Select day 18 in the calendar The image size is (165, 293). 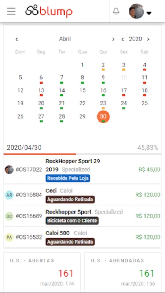tap(144, 91)
